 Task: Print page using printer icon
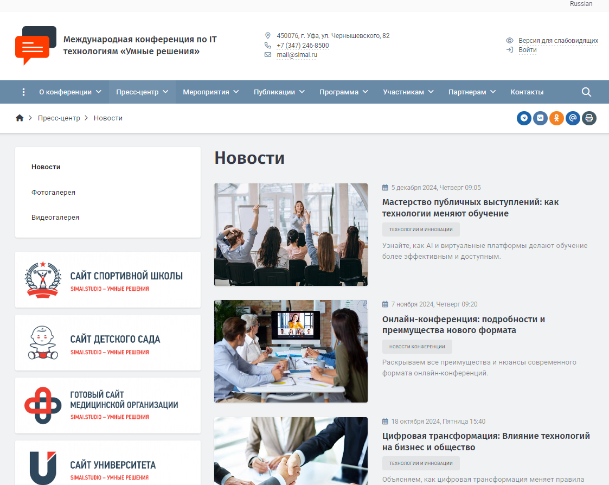pos(589,118)
